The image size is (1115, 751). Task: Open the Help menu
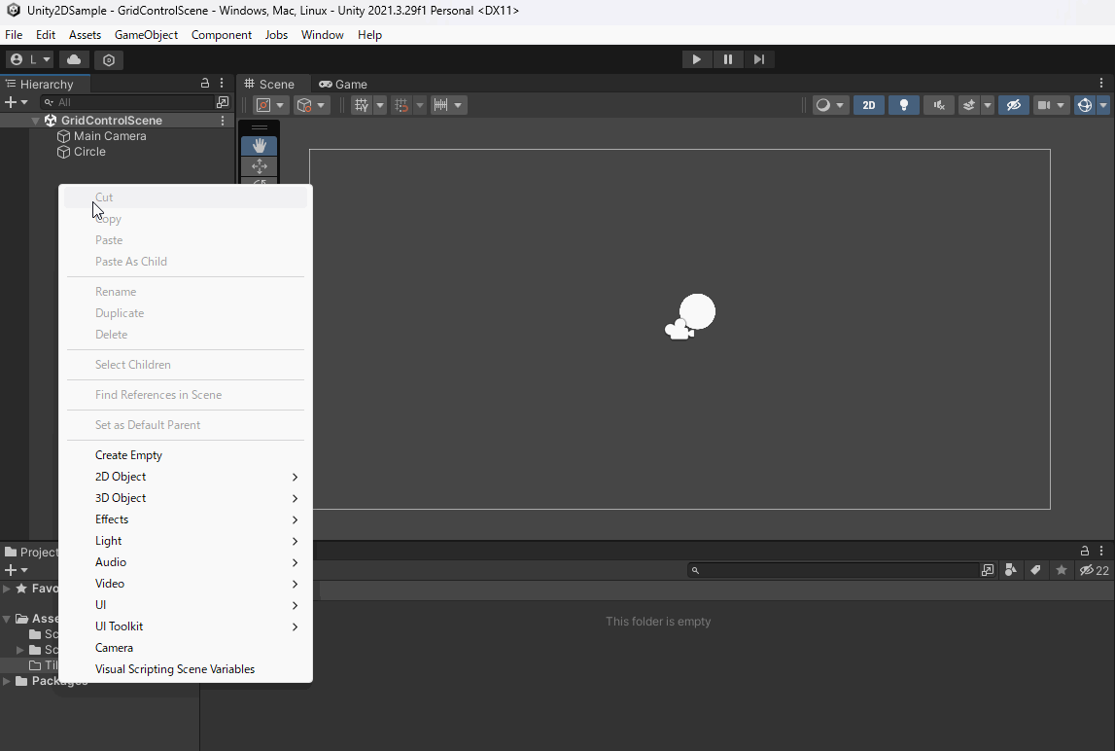(x=369, y=35)
